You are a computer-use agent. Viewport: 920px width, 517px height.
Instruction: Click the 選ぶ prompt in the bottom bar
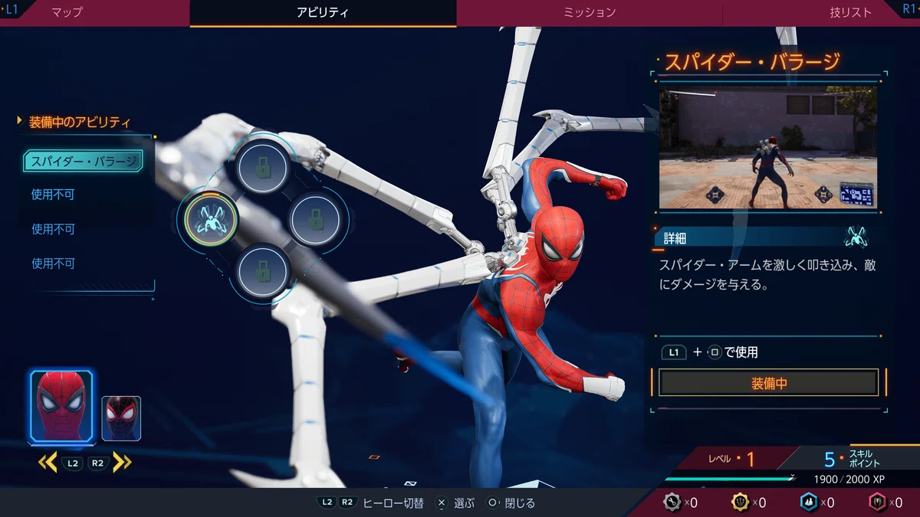[465, 503]
